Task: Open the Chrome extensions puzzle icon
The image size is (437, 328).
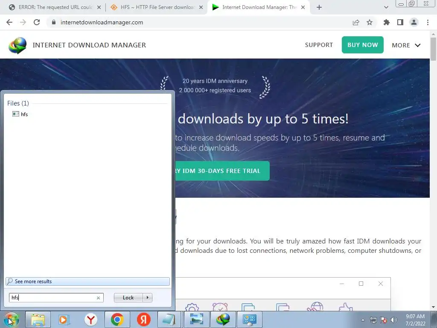Action: (x=387, y=22)
